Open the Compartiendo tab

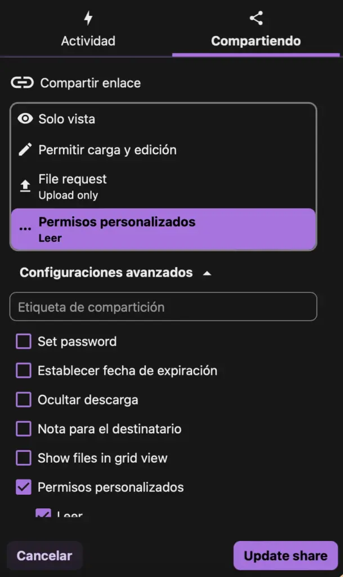tap(256, 41)
